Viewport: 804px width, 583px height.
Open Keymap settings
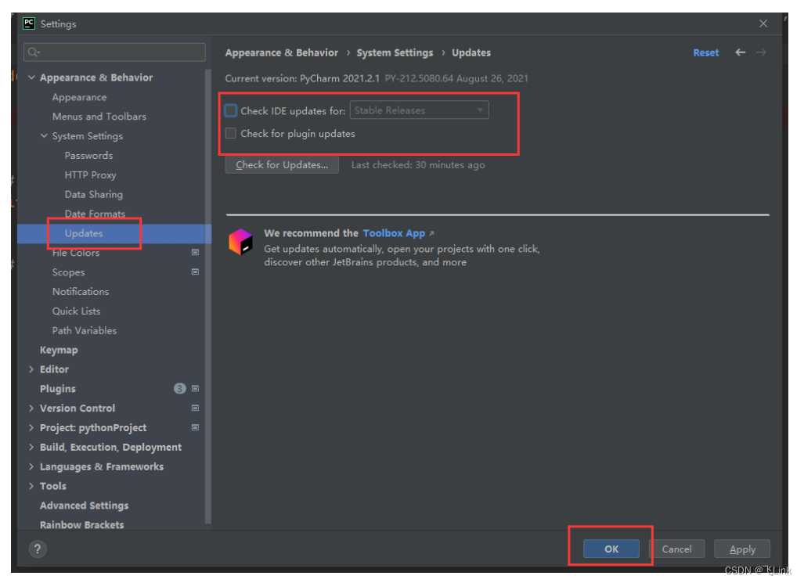click(x=59, y=351)
